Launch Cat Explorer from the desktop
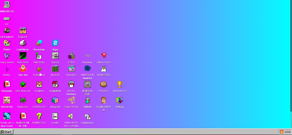Image resolution: width=292 pixels, height=135 pixels. 7,30
